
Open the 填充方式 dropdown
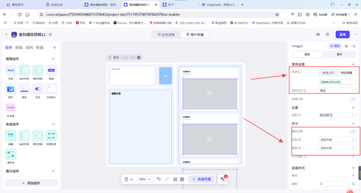click(337, 91)
